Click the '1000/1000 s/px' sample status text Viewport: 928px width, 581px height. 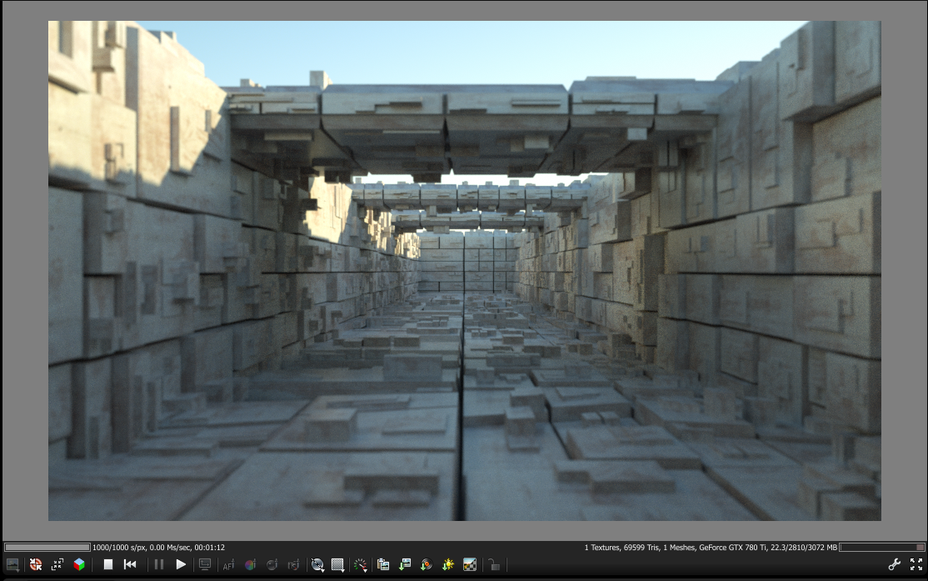coord(118,548)
